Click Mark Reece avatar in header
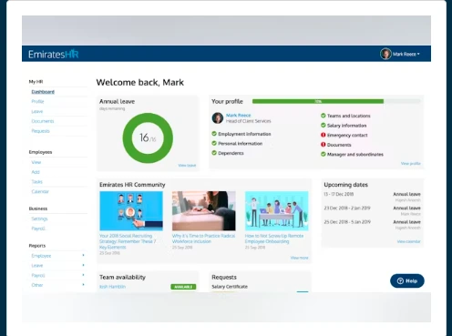The width and height of the screenshot is (452, 336). (x=385, y=54)
